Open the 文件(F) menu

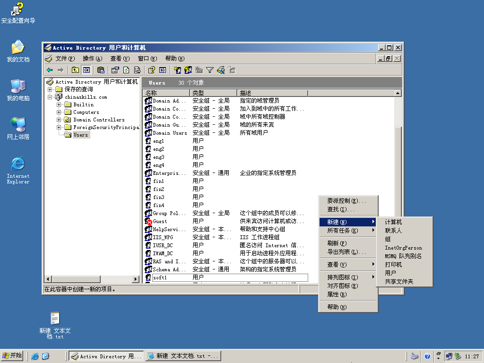[x=65, y=59]
